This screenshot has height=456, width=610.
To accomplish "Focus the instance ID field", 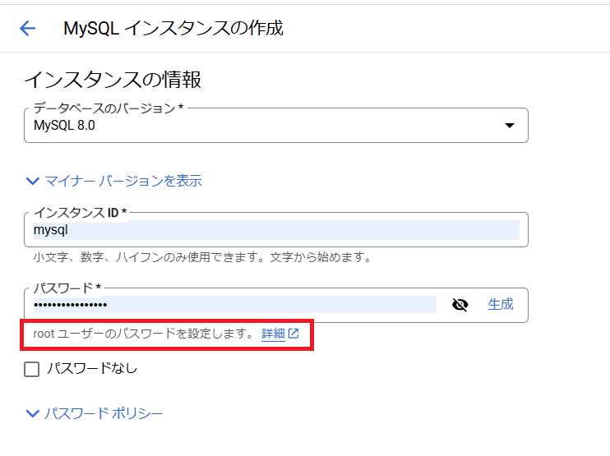I will click(276, 230).
